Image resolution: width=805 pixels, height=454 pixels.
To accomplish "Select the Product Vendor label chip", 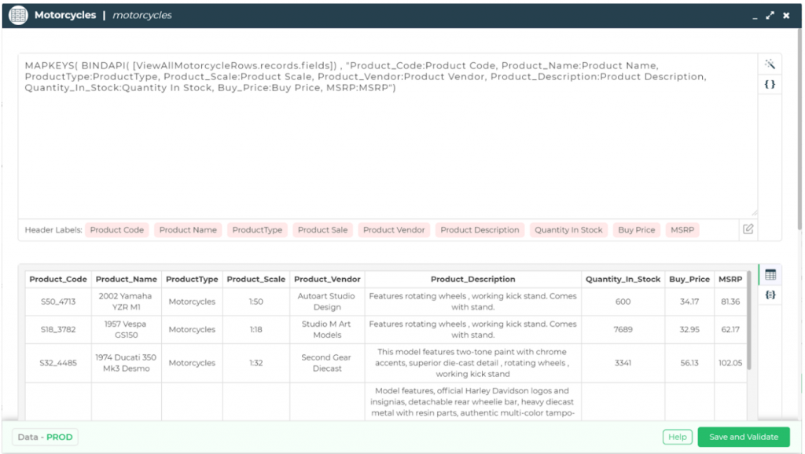I will tap(393, 229).
